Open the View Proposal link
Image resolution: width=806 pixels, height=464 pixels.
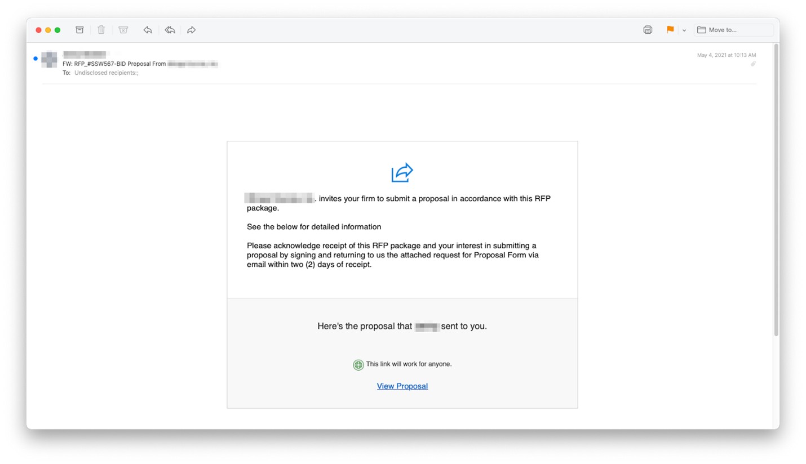pyautogui.click(x=402, y=386)
